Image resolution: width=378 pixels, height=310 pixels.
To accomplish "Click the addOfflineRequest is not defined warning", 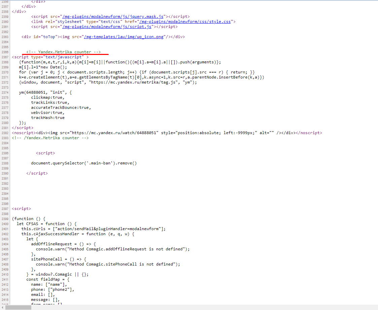I will point(113,249).
